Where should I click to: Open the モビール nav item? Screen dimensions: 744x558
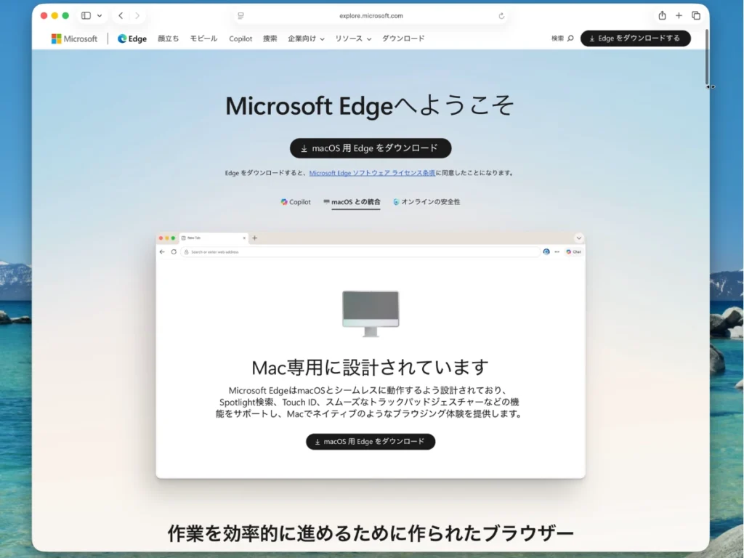pos(203,39)
